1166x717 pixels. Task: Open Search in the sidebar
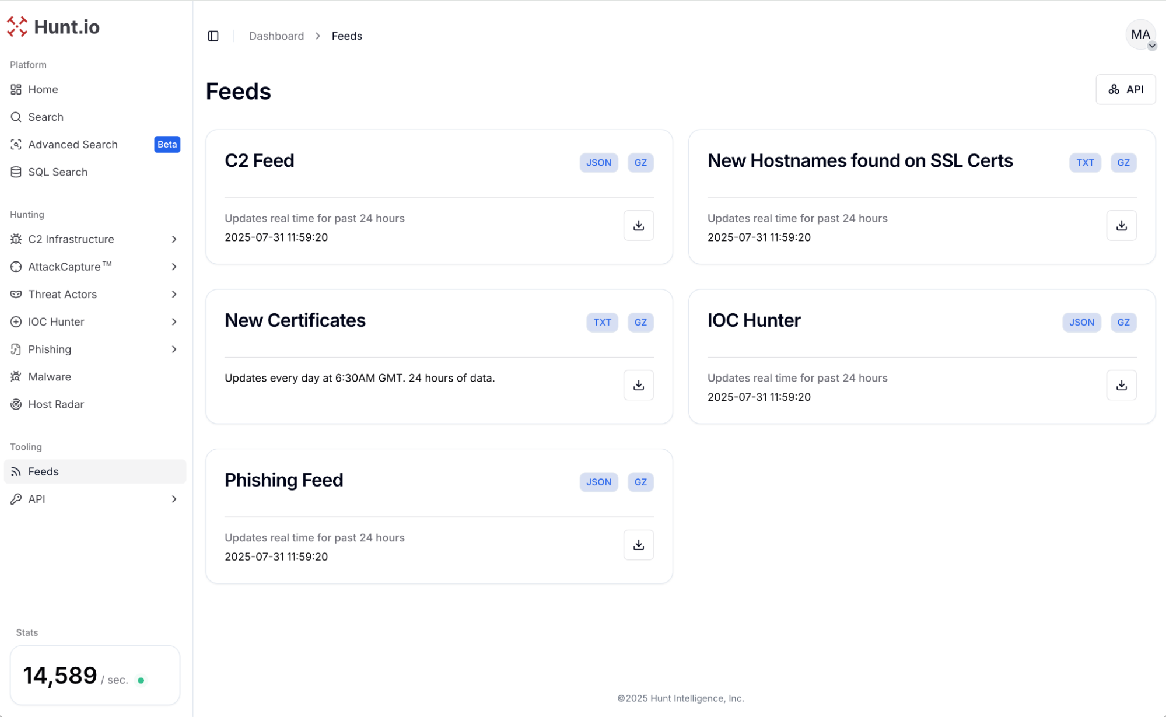94,117
